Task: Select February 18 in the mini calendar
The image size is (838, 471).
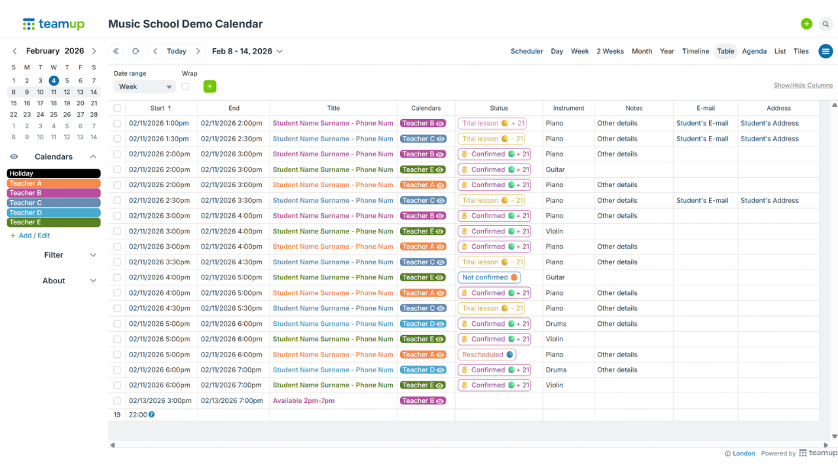Action: tap(54, 103)
